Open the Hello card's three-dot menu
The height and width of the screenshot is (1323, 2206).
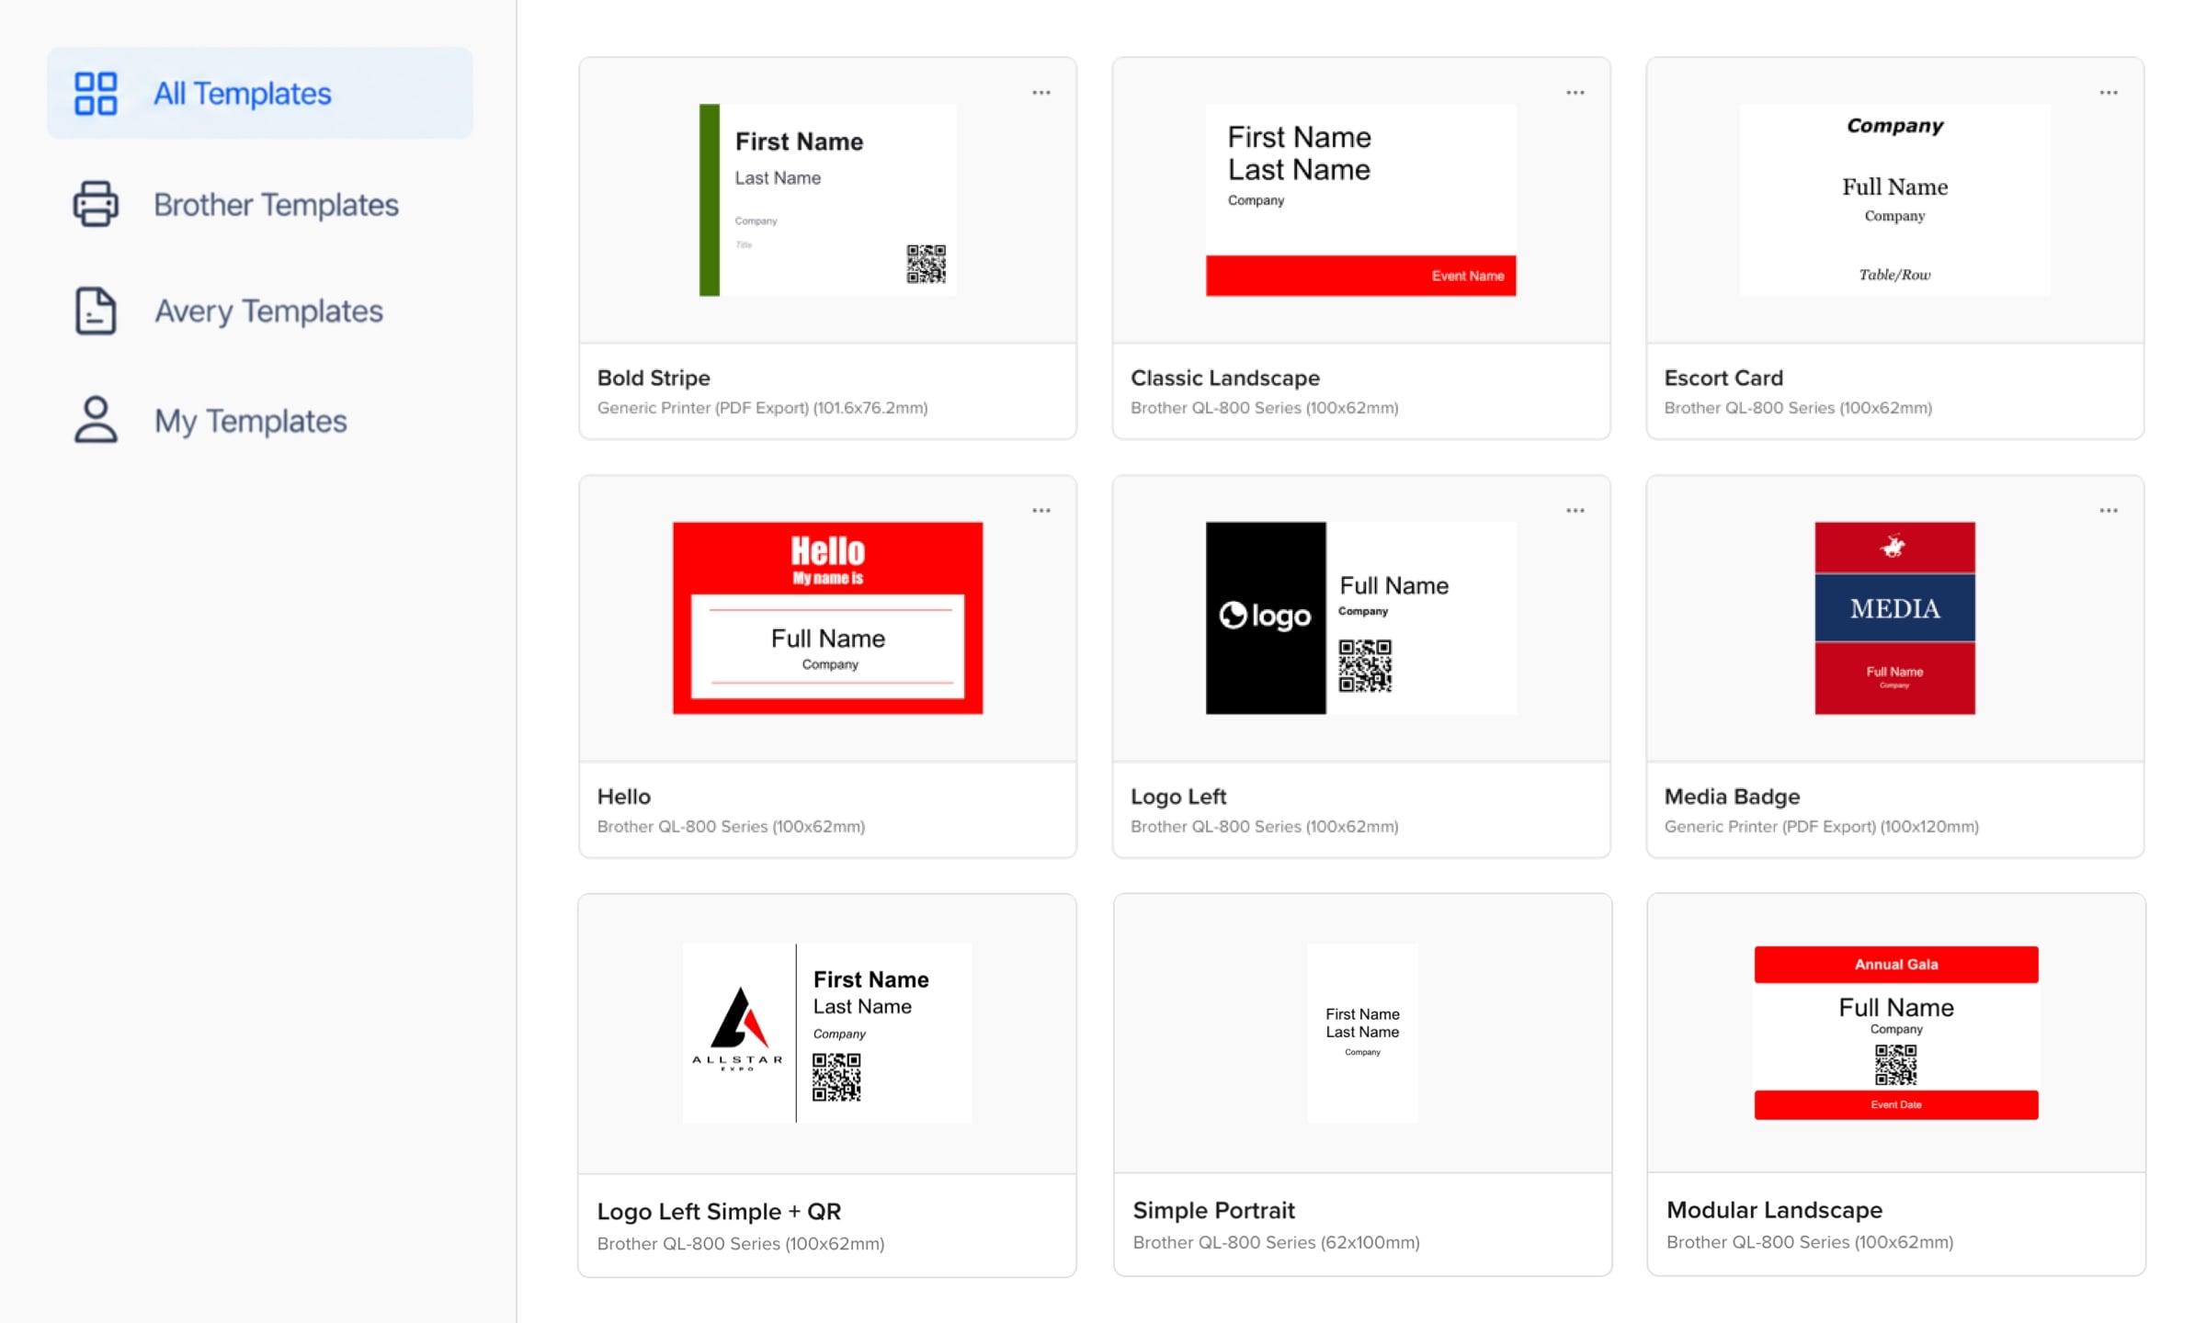pos(1040,511)
